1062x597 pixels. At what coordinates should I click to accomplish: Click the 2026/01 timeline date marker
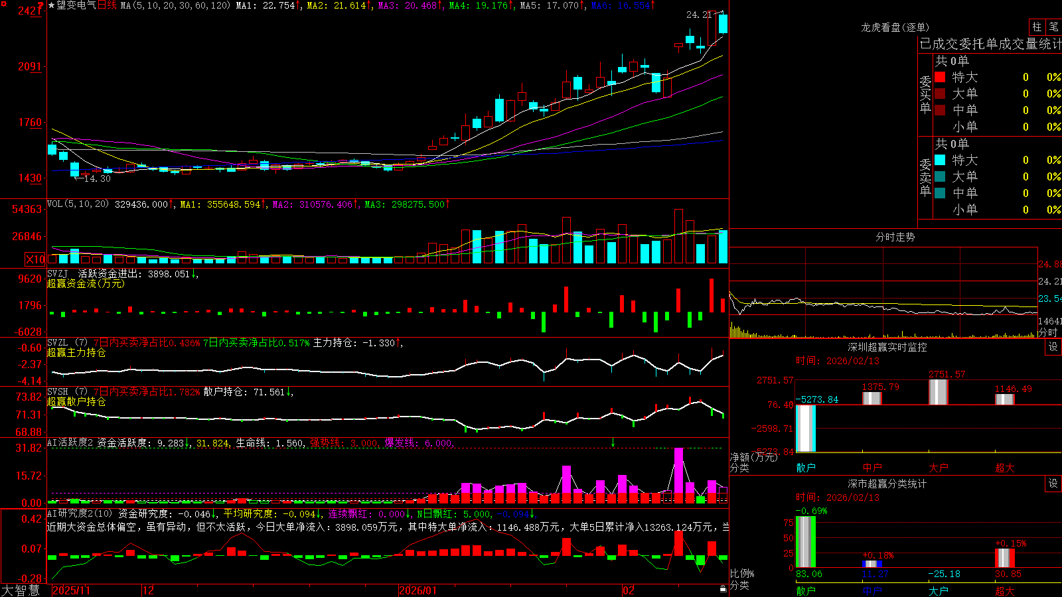click(417, 590)
